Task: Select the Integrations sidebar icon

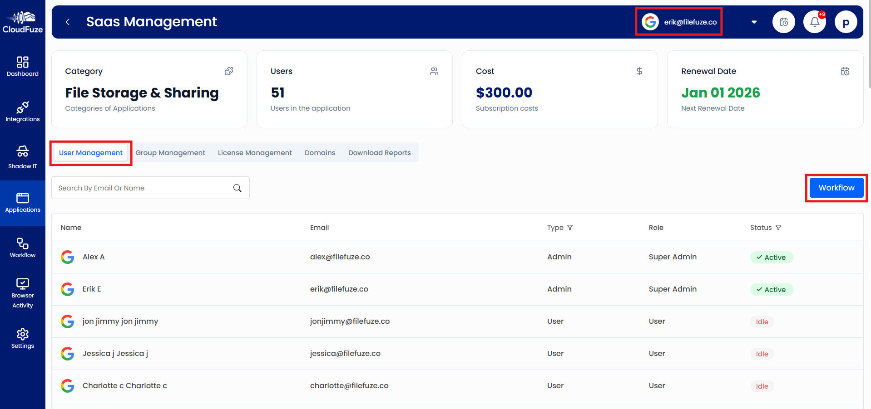Action: point(23,112)
